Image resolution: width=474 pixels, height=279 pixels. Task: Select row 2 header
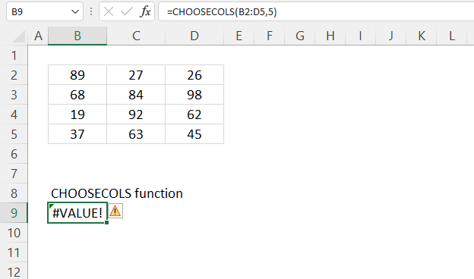pyautogui.click(x=14, y=75)
